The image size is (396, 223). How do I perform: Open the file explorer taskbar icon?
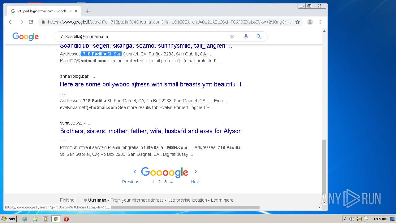click(35, 219)
